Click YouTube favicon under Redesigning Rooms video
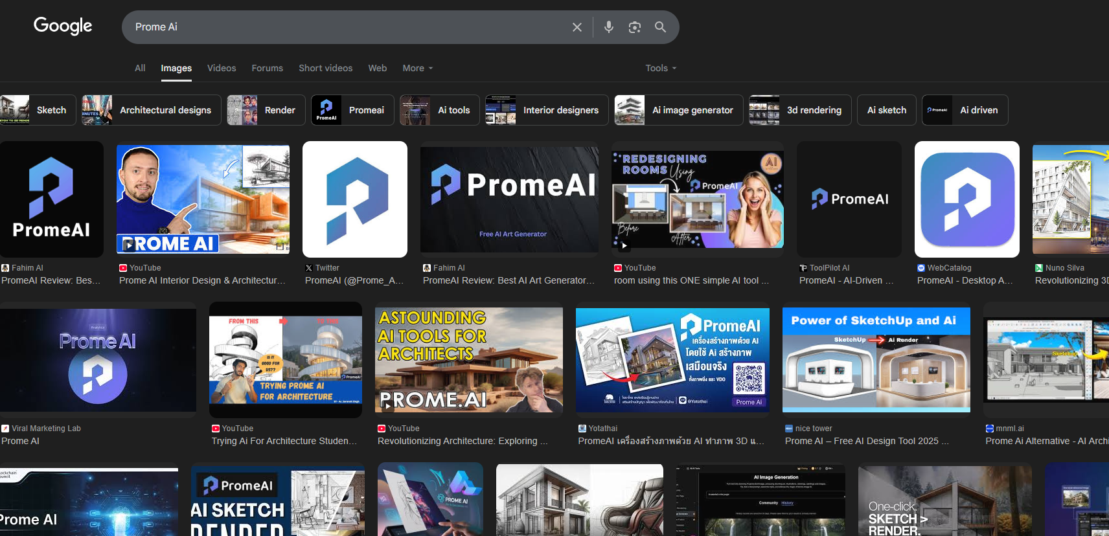Viewport: 1109px width, 536px height. pyautogui.click(x=618, y=268)
